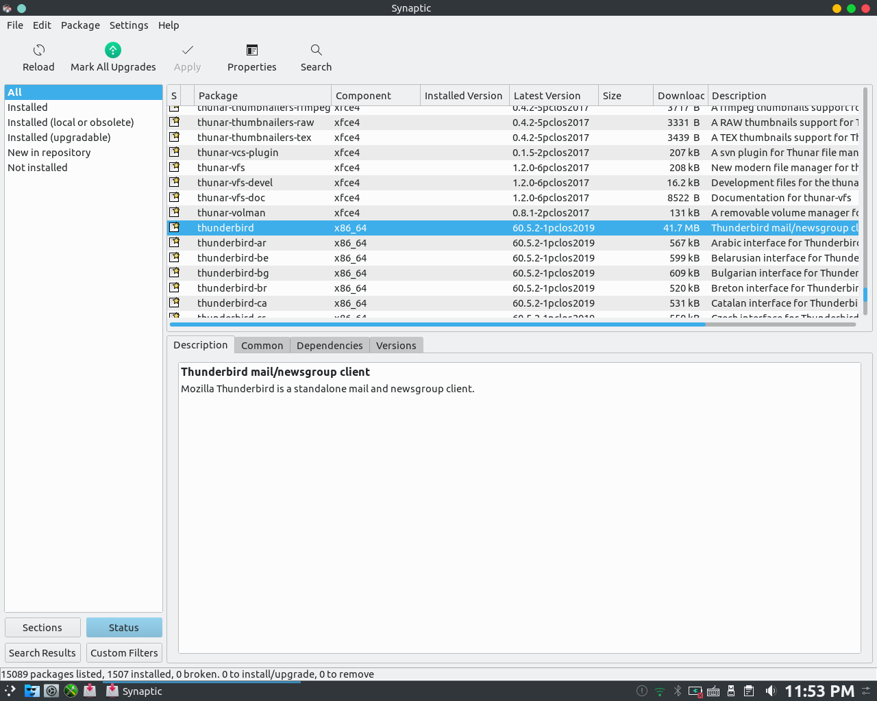Toggle status box for thunderbird package
This screenshot has height=701, width=877.
174,227
